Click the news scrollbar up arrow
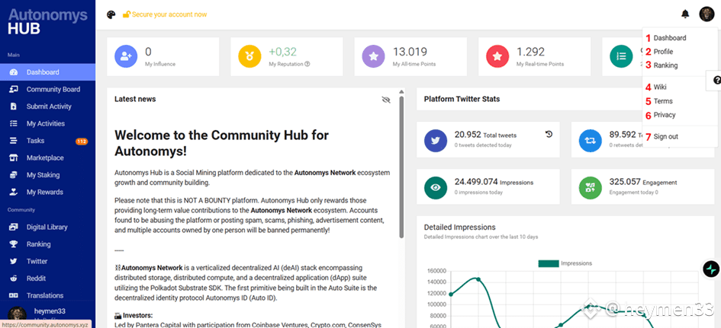This screenshot has width=721, height=328. (x=401, y=91)
